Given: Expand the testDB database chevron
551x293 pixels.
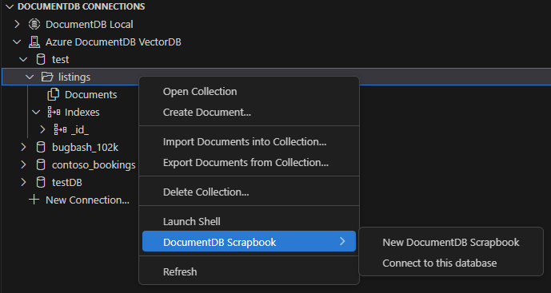Looking at the screenshot, I should click(23, 182).
